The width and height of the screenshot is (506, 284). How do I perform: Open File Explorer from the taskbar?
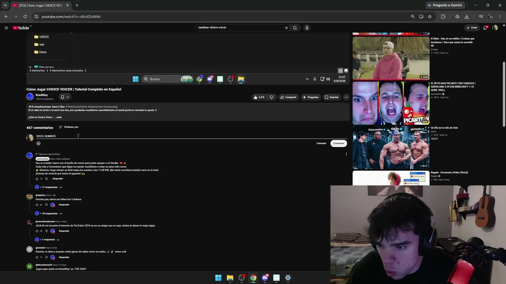point(230,278)
